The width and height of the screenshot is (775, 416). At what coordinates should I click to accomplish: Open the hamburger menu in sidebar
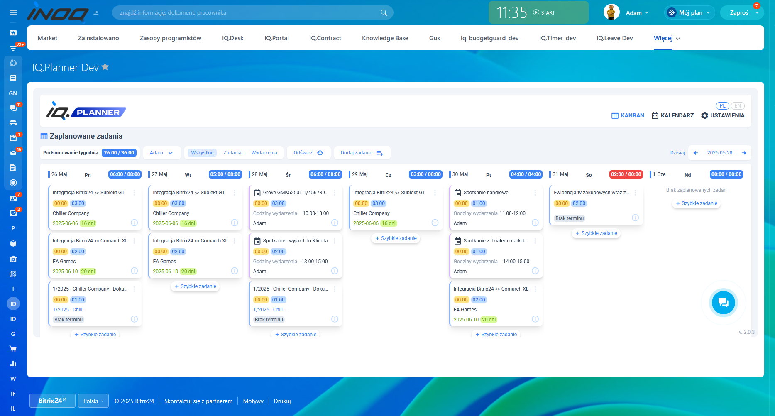coord(13,13)
